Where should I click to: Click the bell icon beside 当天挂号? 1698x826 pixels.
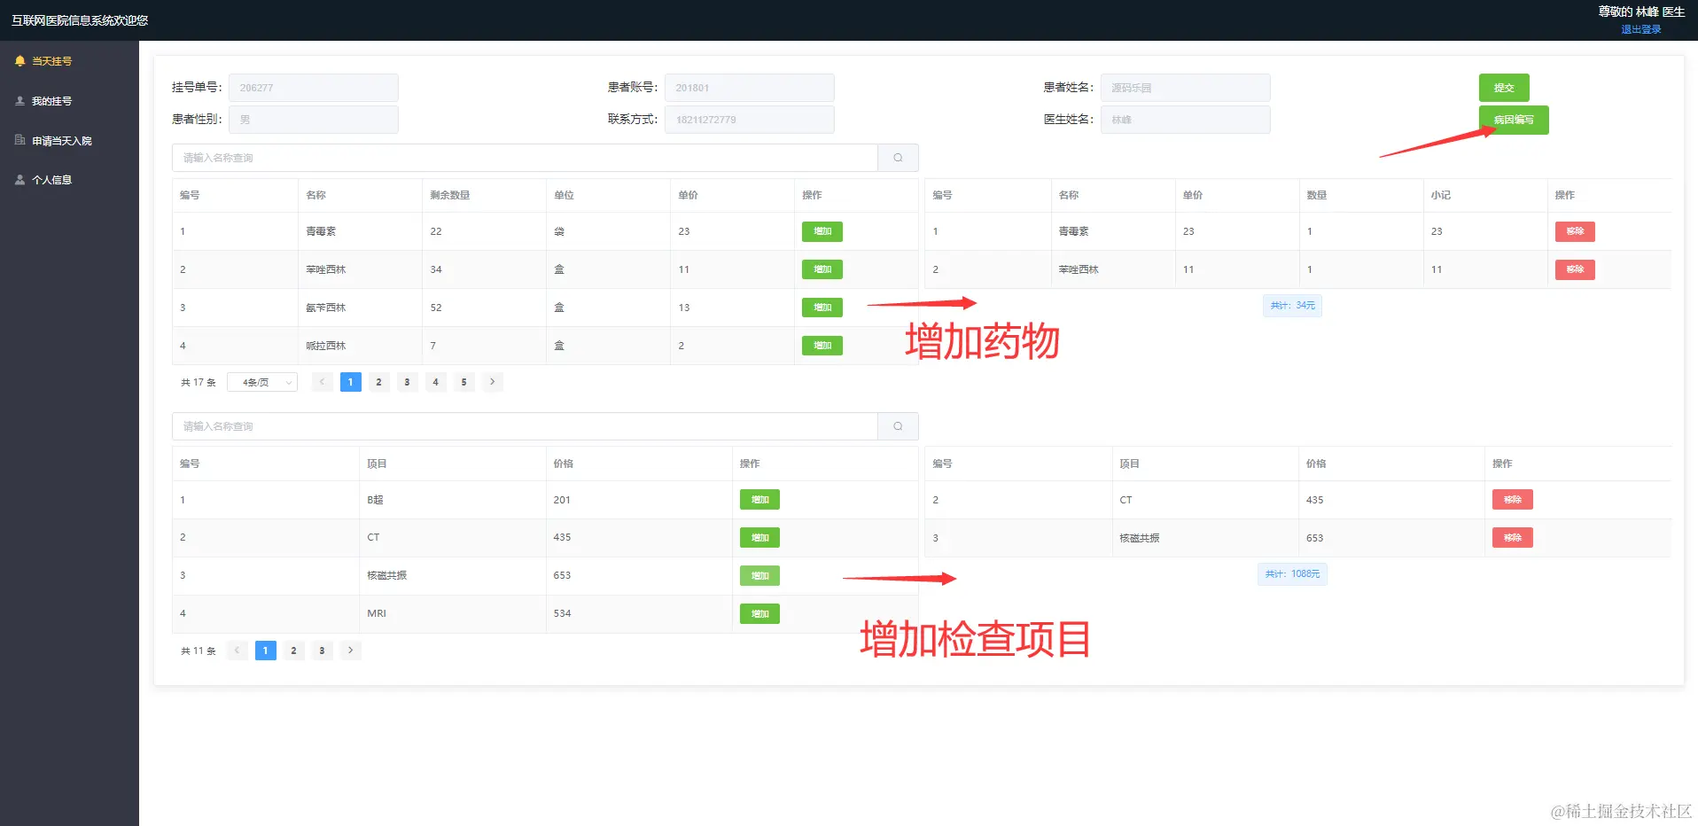pos(19,61)
